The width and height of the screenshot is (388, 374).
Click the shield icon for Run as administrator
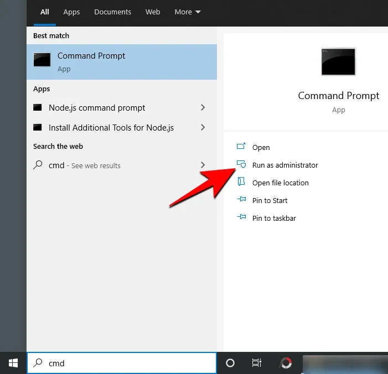[241, 164]
